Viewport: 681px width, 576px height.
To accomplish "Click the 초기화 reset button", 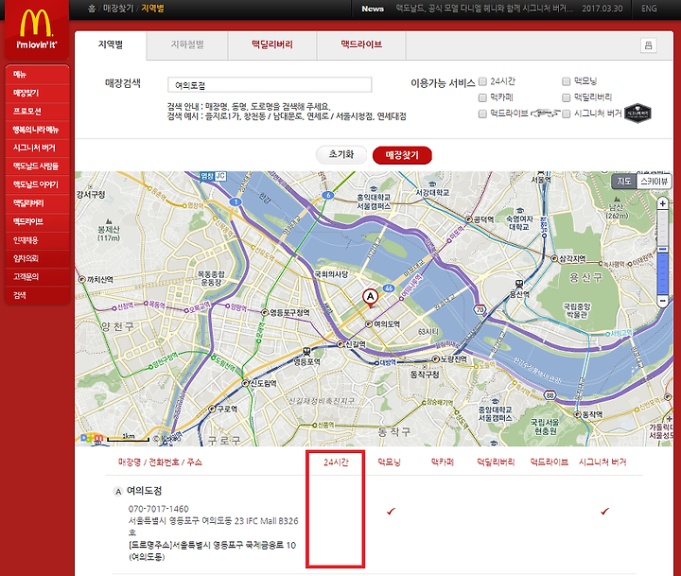I will pos(341,155).
